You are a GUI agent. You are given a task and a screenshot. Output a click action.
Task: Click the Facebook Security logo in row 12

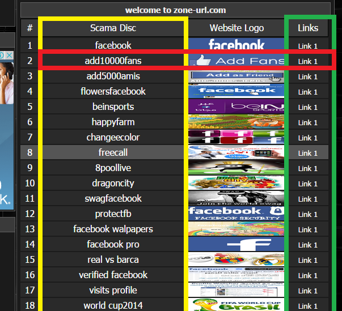coord(236,214)
